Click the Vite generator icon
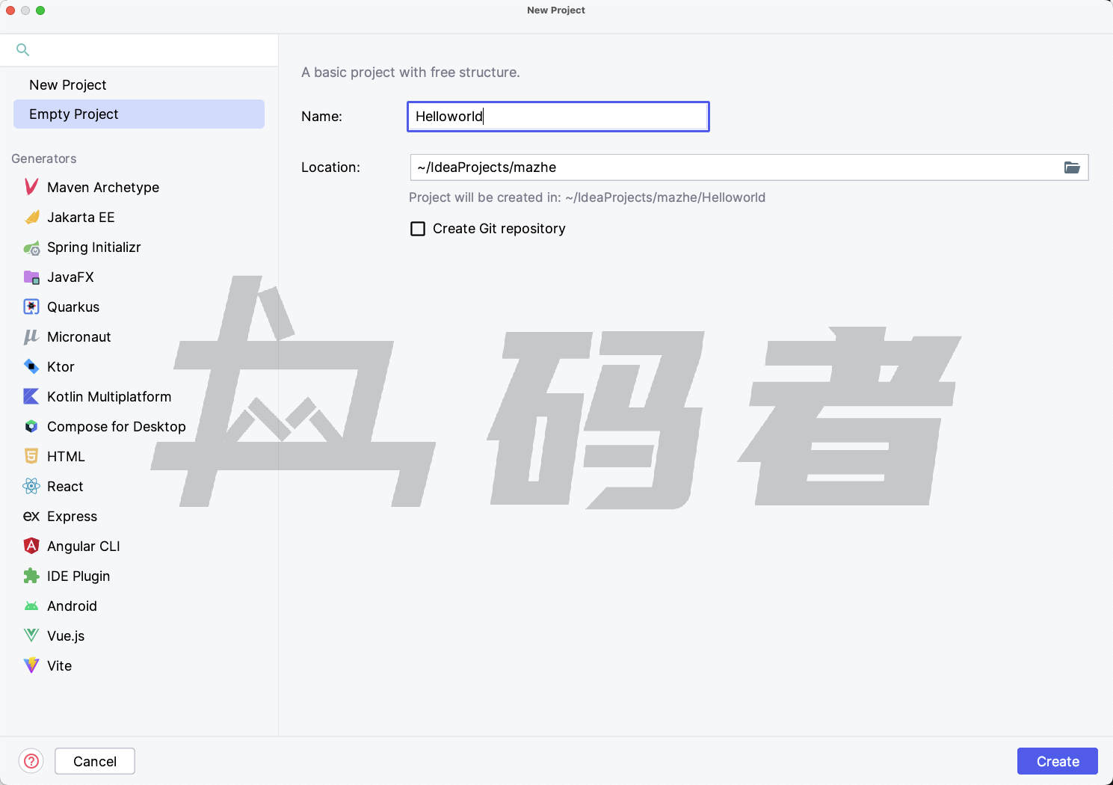This screenshot has height=785, width=1113. click(31, 665)
